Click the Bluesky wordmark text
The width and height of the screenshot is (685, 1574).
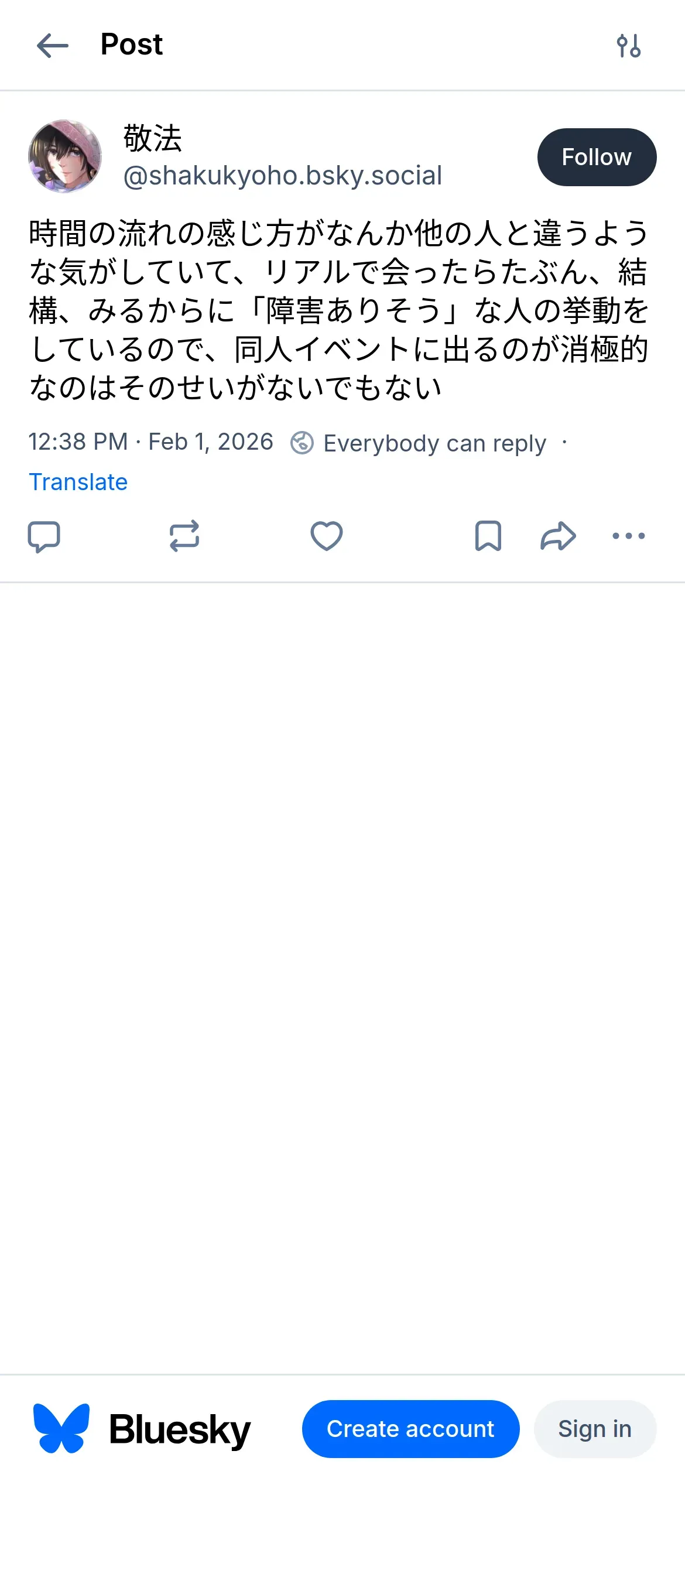pyautogui.click(x=180, y=1430)
